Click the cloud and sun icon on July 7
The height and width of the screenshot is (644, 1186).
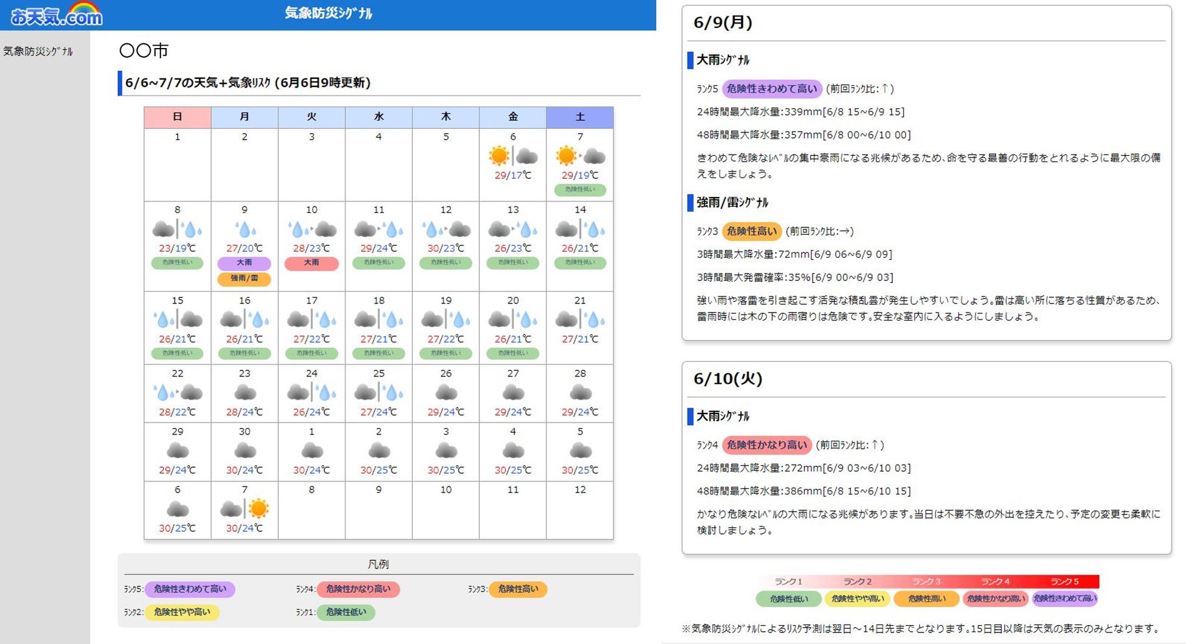point(244,508)
